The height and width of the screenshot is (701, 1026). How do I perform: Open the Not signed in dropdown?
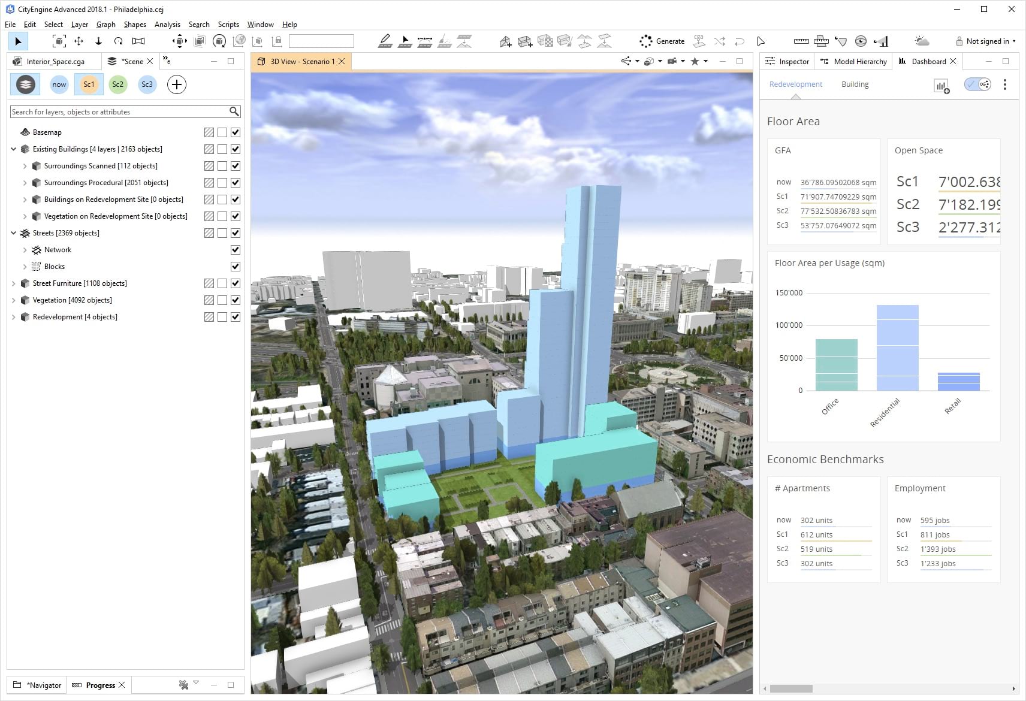(x=986, y=41)
